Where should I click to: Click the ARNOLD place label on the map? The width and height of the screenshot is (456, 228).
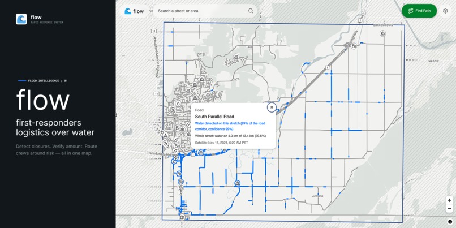tap(317, 196)
